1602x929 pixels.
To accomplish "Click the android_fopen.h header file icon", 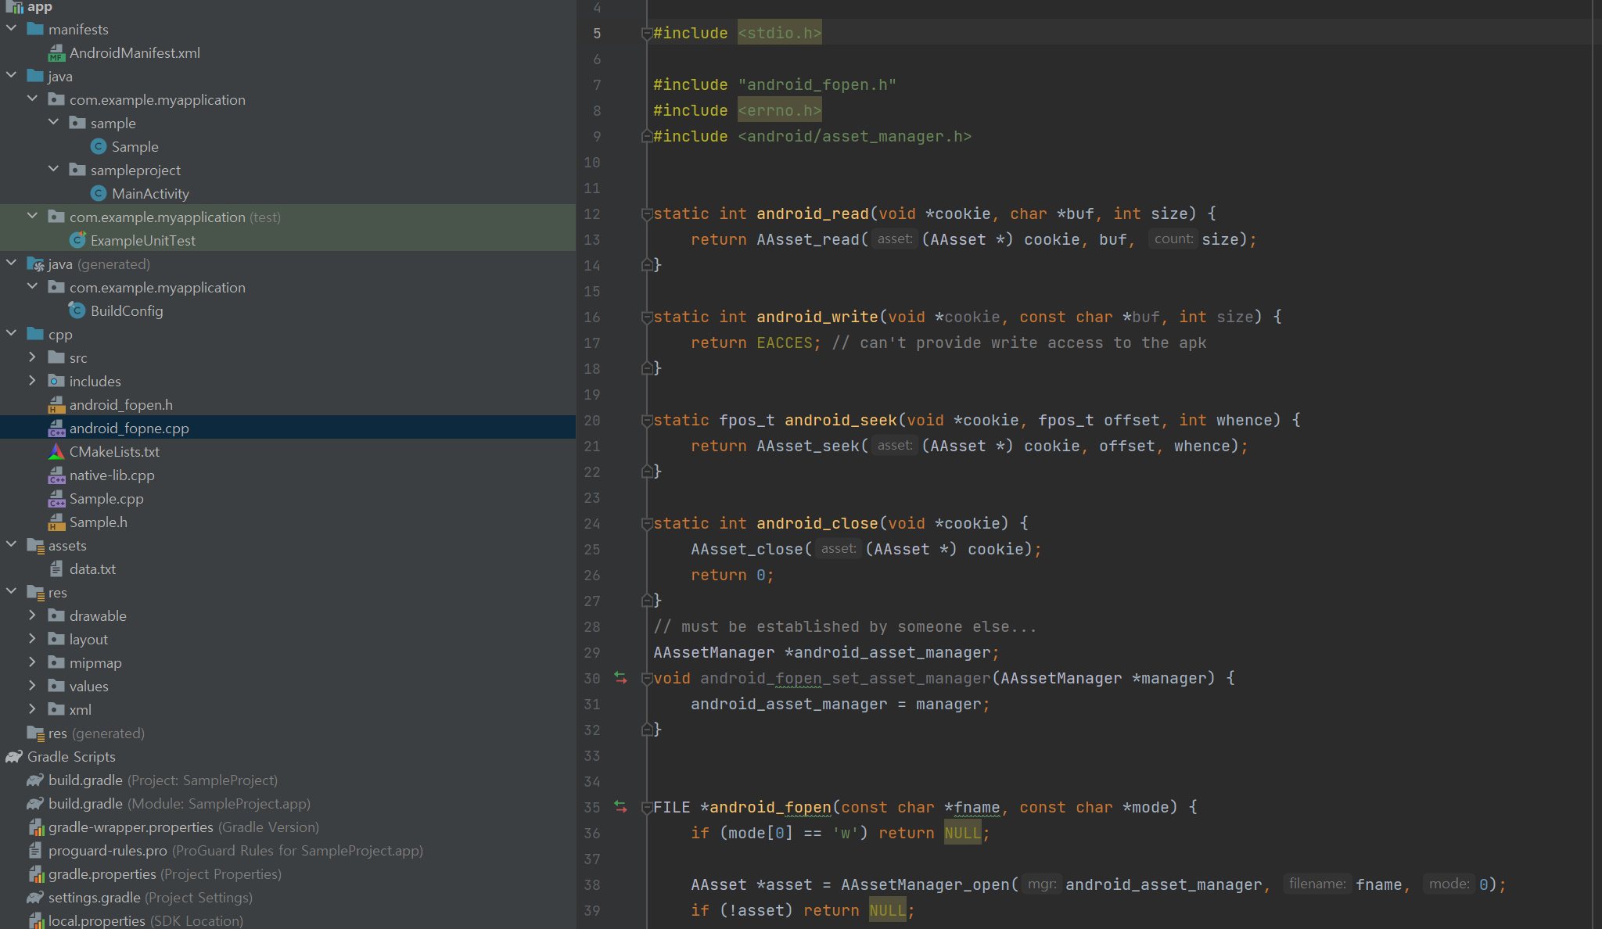I will pyautogui.click(x=56, y=405).
